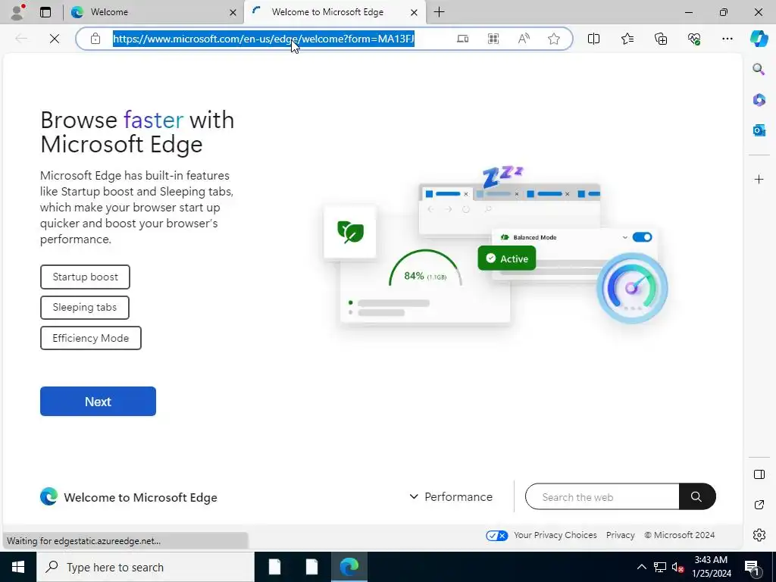
Task: Add a sidebar app with the plus icon
Action: [759, 179]
